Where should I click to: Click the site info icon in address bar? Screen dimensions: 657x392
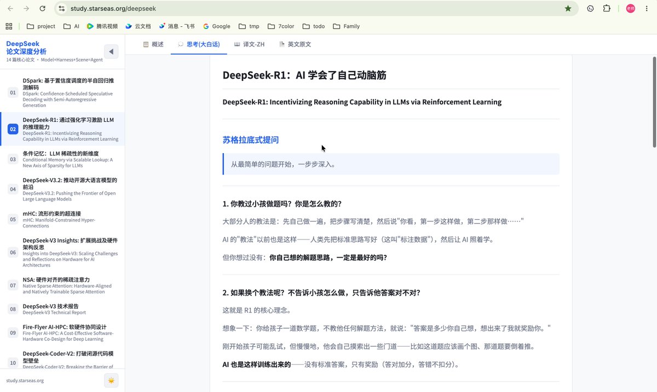click(62, 9)
